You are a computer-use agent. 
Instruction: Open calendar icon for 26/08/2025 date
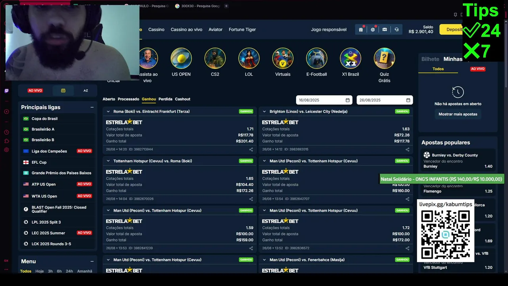[408, 100]
